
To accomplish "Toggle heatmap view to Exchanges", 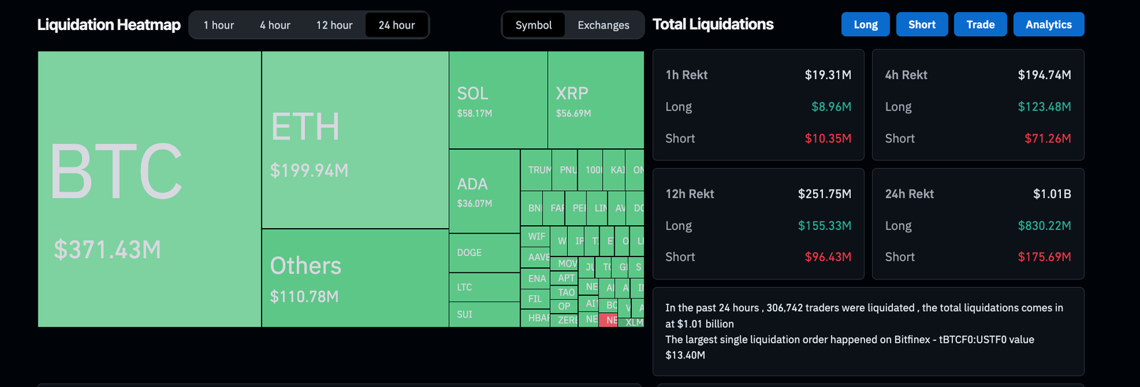I will (603, 25).
